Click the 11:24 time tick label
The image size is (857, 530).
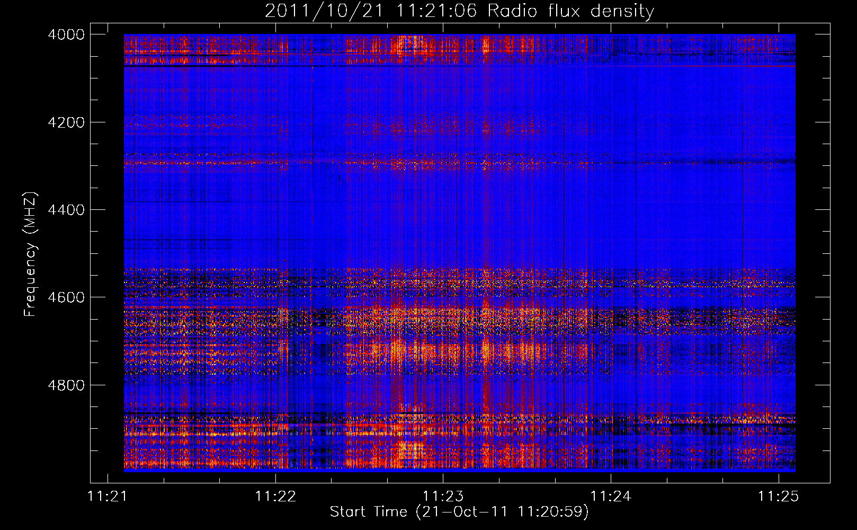611,497
